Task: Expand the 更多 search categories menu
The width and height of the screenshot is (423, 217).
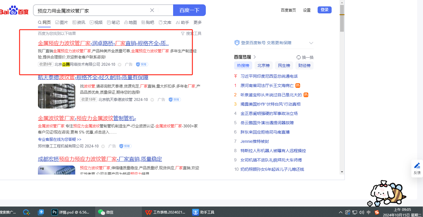Action: 198,22
